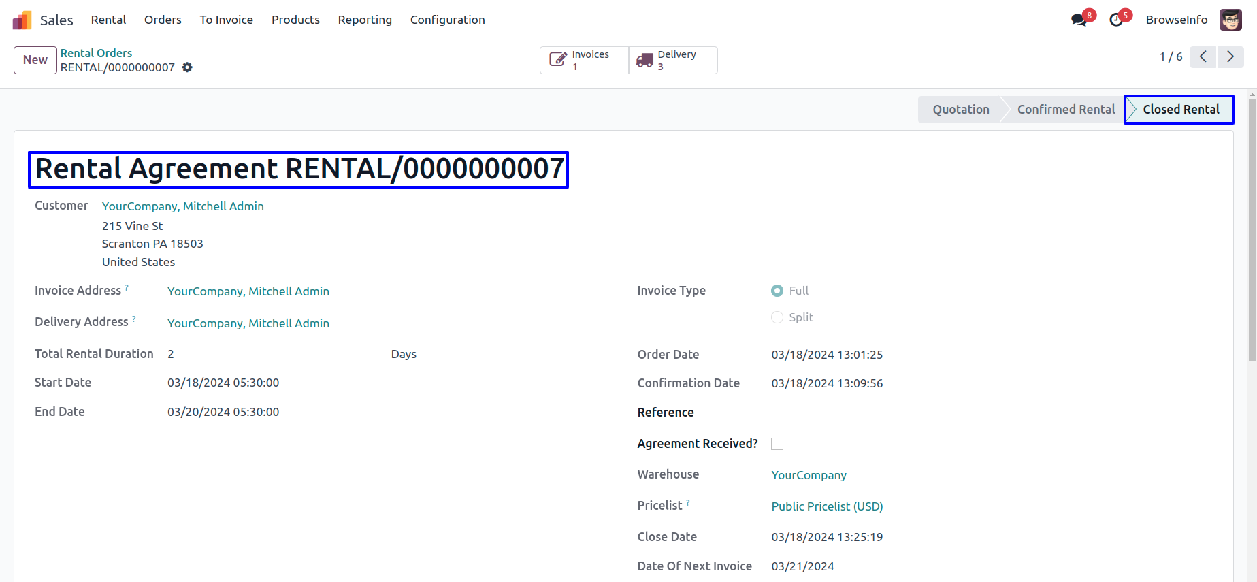Open the Rental menu

click(x=109, y=20)
